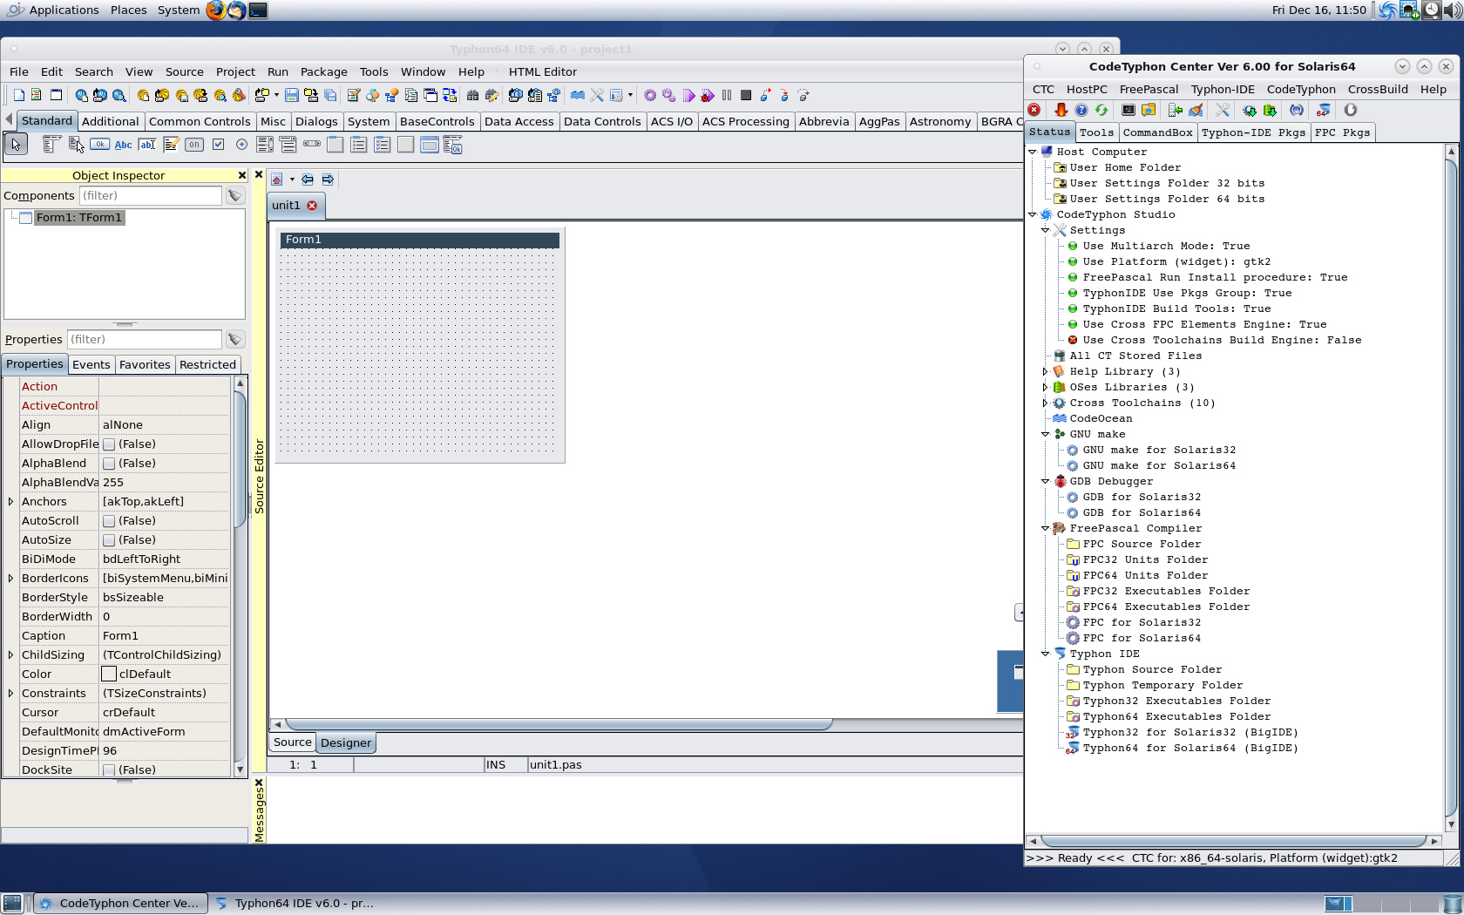Toggle the DockSite property checkbox
Image resolution: width=1464 pixels, height=915 pixels.
[109, 770]
